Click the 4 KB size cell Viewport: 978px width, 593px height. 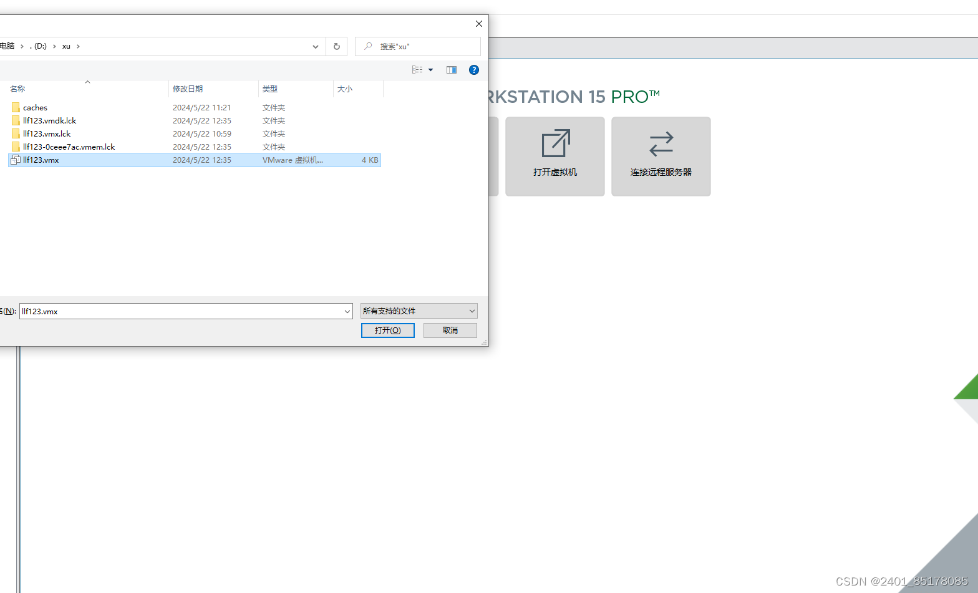pyautogui.click(x=370, y=160)
